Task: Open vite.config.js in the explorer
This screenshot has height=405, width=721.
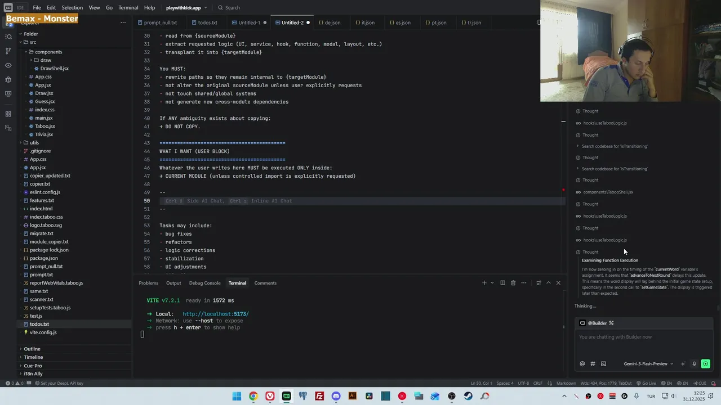Action: (43, 332)
